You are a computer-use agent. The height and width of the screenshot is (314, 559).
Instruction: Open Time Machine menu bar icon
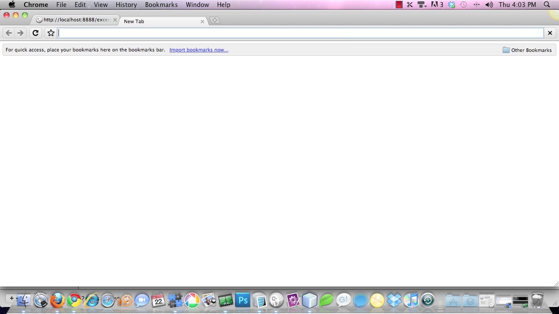coord(463,5)
